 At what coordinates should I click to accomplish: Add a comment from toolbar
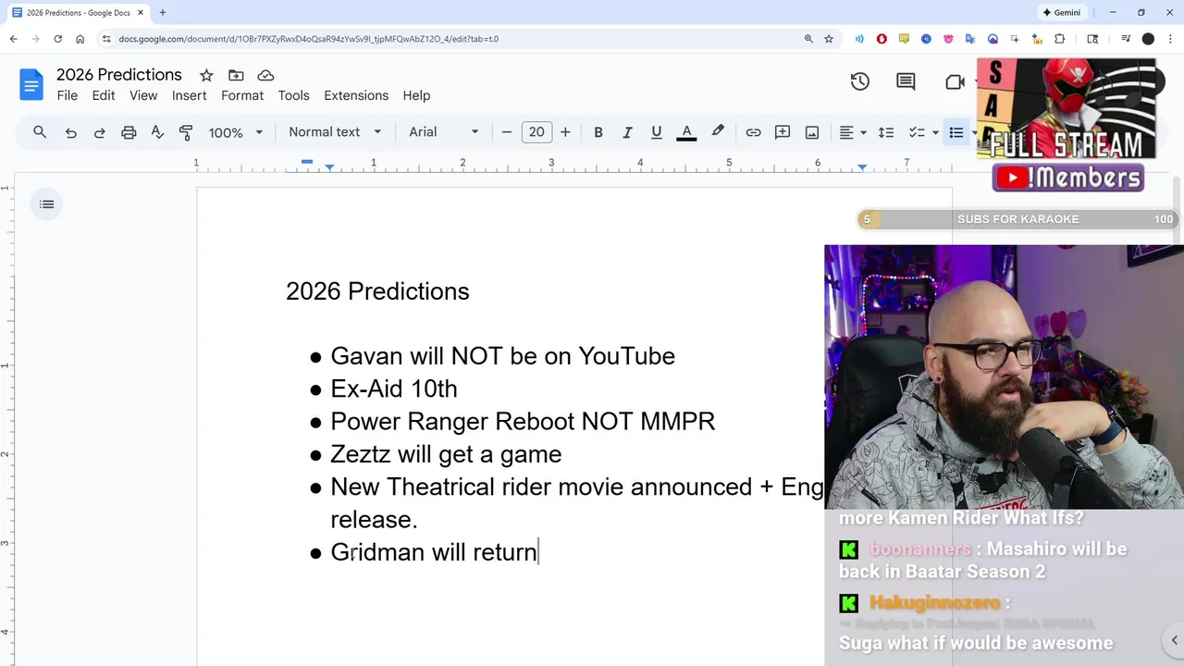(x=783, y=132)
